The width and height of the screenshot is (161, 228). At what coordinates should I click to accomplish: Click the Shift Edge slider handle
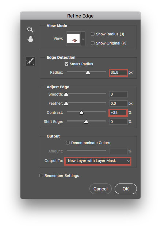click(x=86, y=121)
